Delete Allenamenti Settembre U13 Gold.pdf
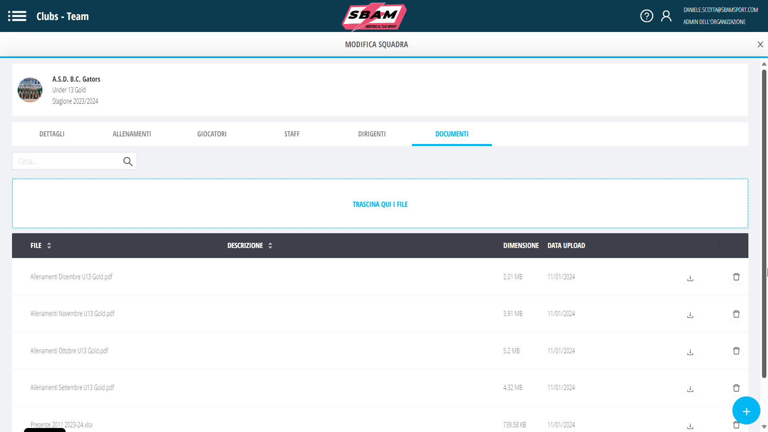Screen dimensions: 768x432 tap(736, 388)
